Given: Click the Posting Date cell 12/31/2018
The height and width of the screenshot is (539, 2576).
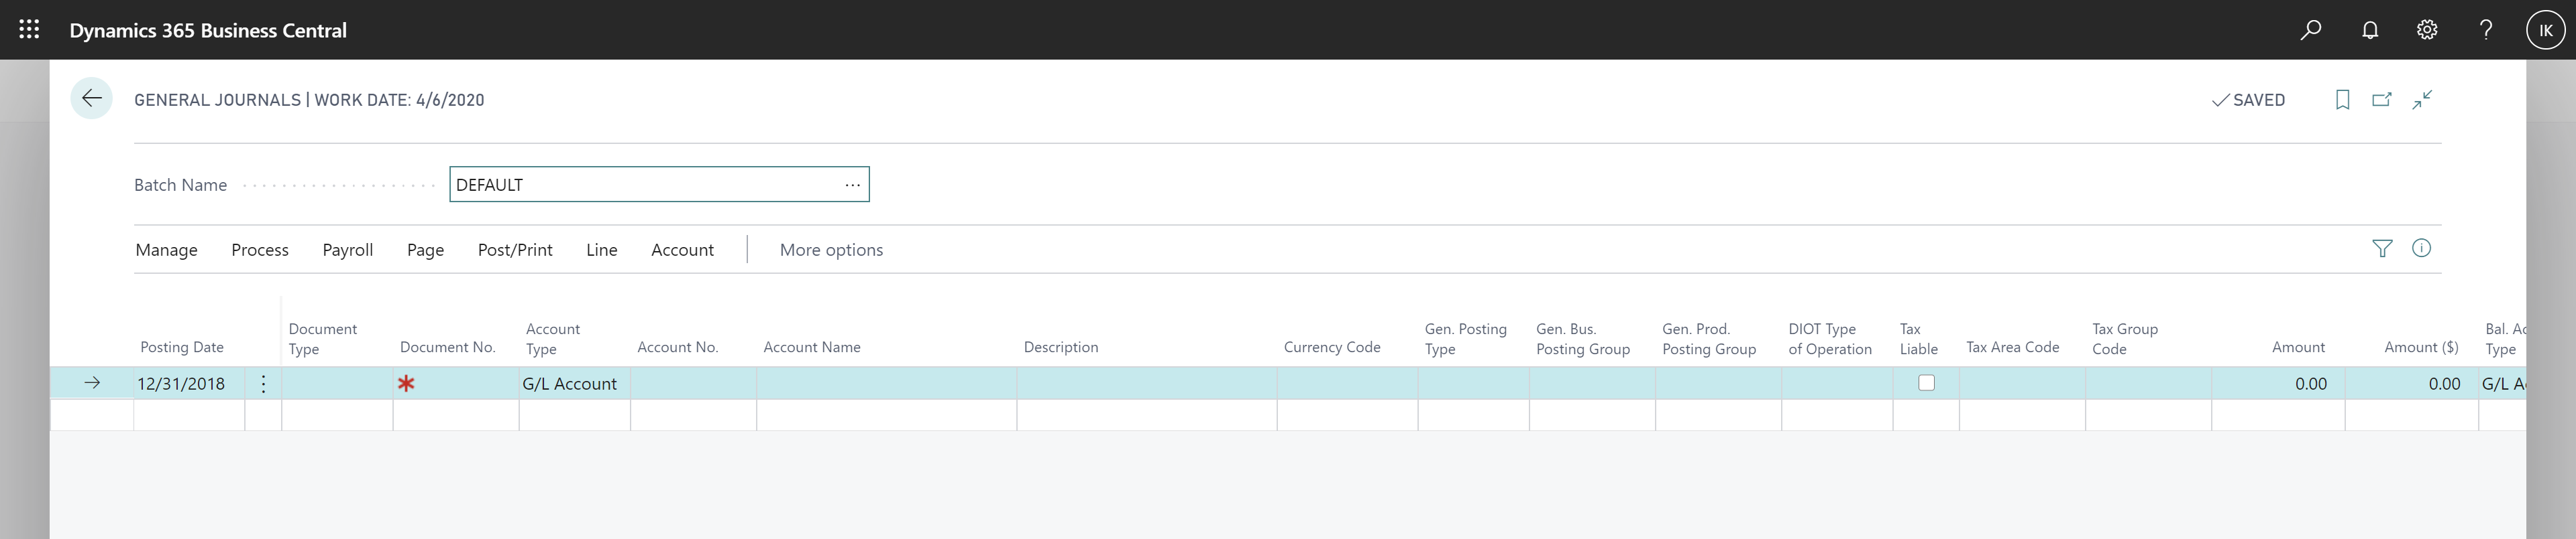Looking at the screenshot, I should [x=189, y=383].
